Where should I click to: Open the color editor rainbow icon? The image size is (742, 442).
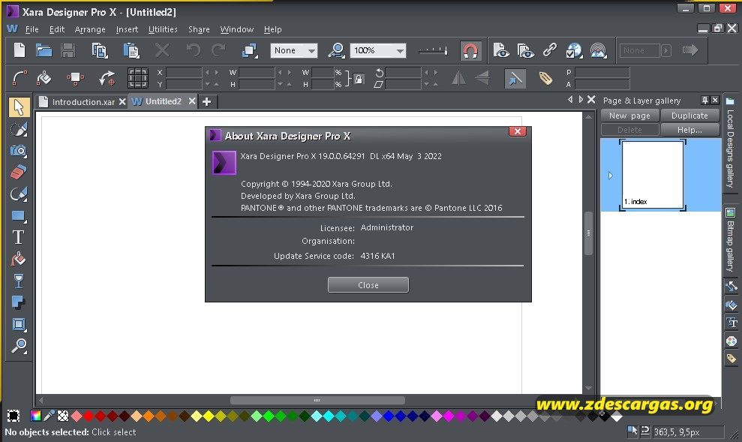[x=35, y=416]
